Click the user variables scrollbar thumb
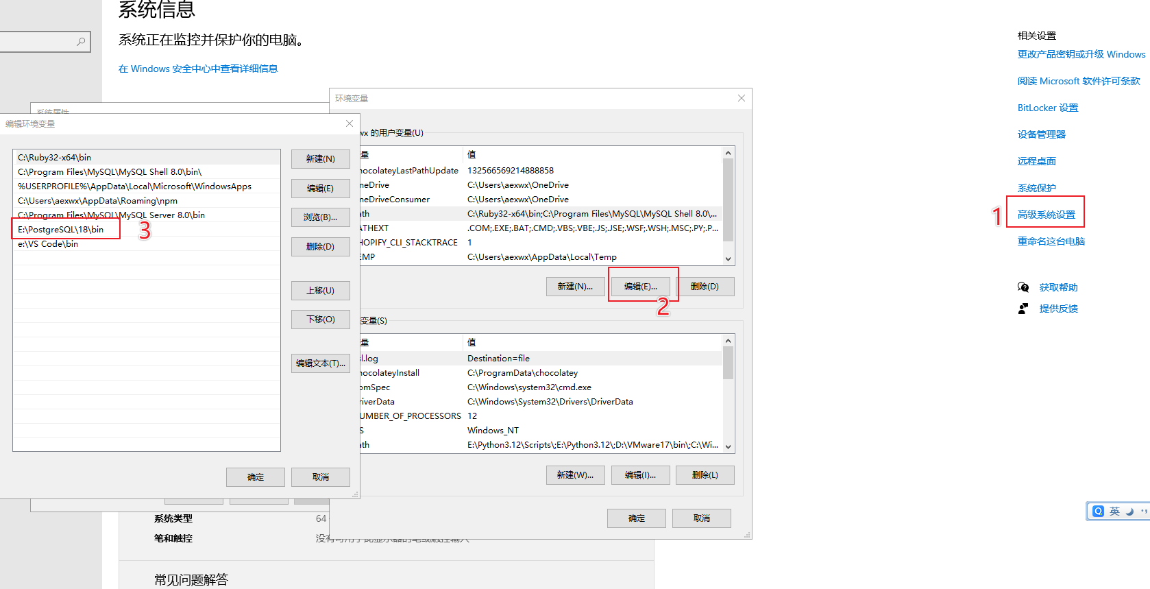 pyautogui.click(x=729, y=200)
